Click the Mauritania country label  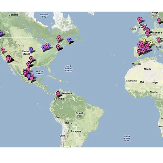131,81
